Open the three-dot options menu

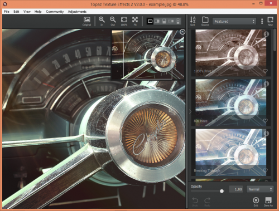coord(262,21)
